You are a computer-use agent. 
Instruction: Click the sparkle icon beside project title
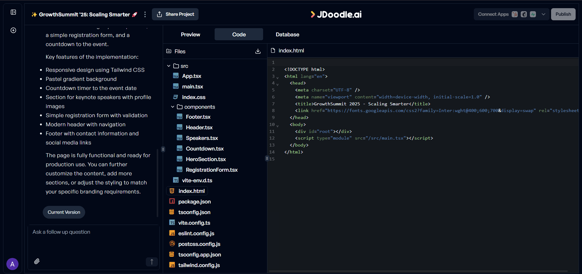(x=34, y=14)
